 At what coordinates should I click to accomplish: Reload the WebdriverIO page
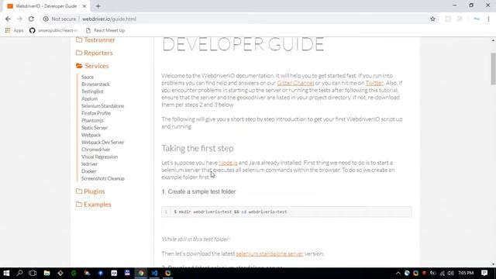click(31, 19)
